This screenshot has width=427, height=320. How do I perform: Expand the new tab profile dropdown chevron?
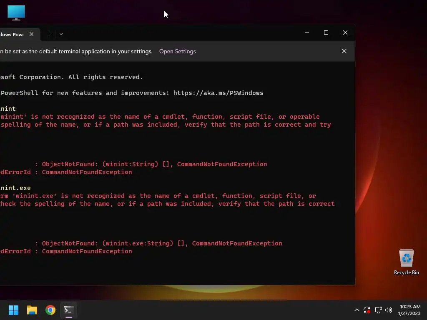(61, 34)
